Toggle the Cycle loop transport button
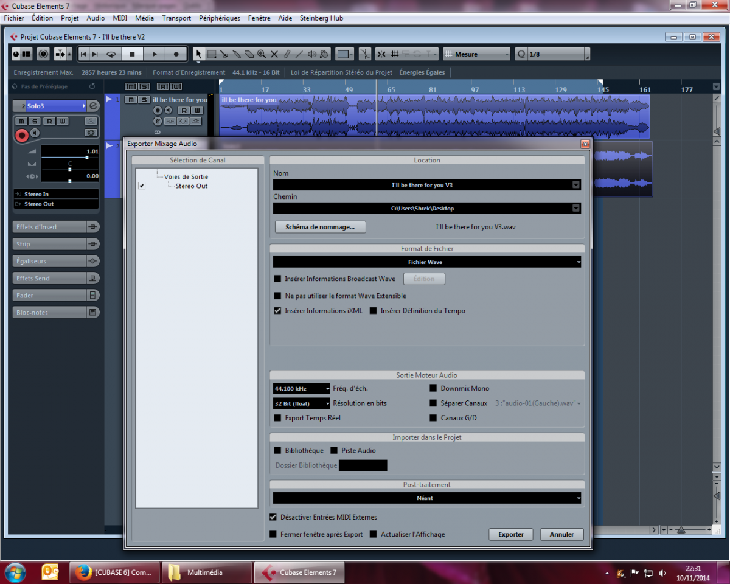Screen dimensions: 730x584 [111, 54]
